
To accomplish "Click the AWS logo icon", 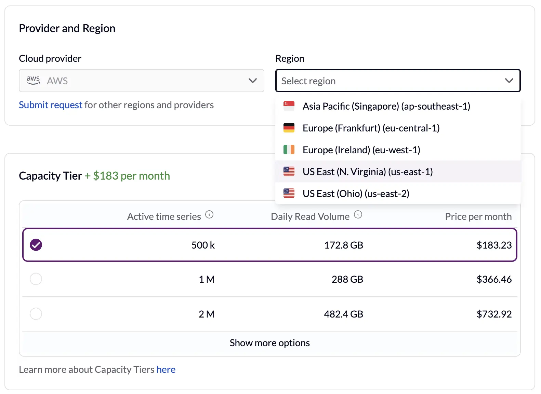I will (33, 80).
